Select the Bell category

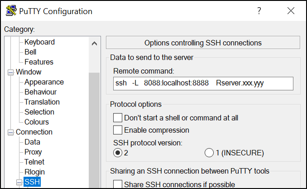[x=30, y=52]
